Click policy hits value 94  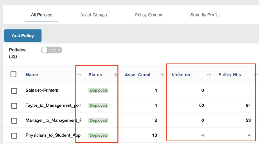(248, 105)
